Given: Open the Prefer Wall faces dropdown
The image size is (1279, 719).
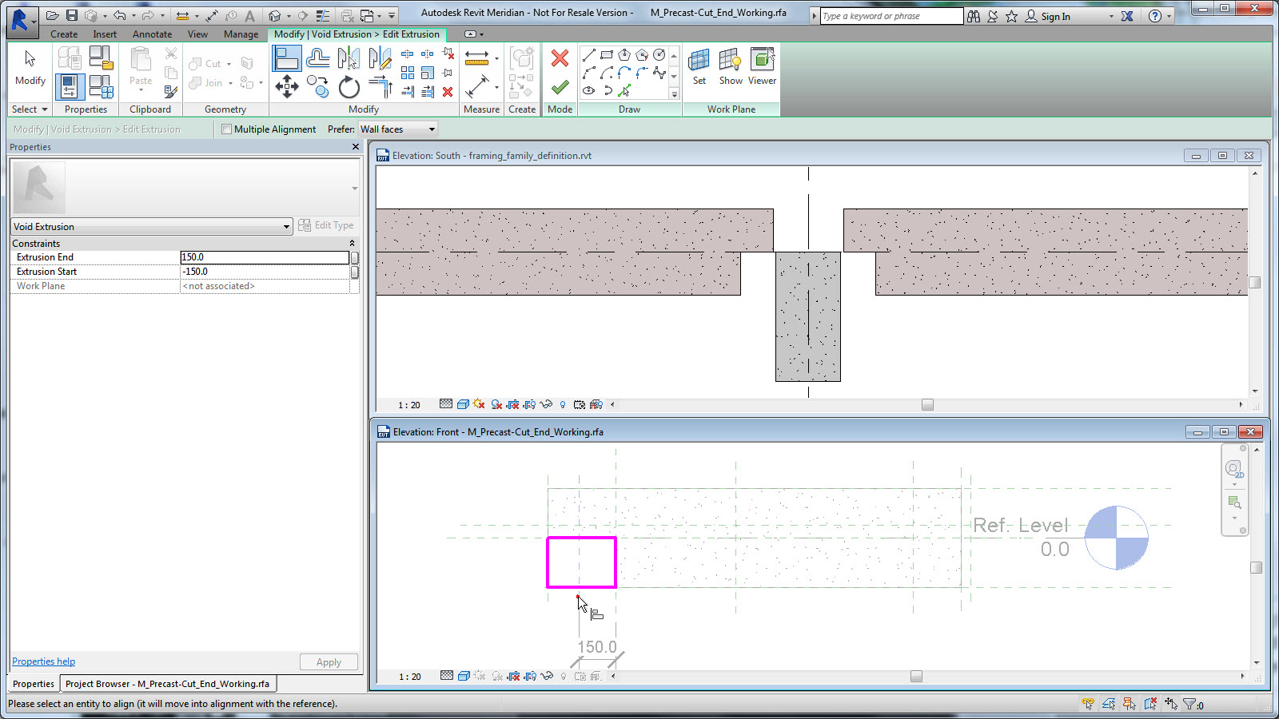Looking at the screenshot, I should pos(397,129).
